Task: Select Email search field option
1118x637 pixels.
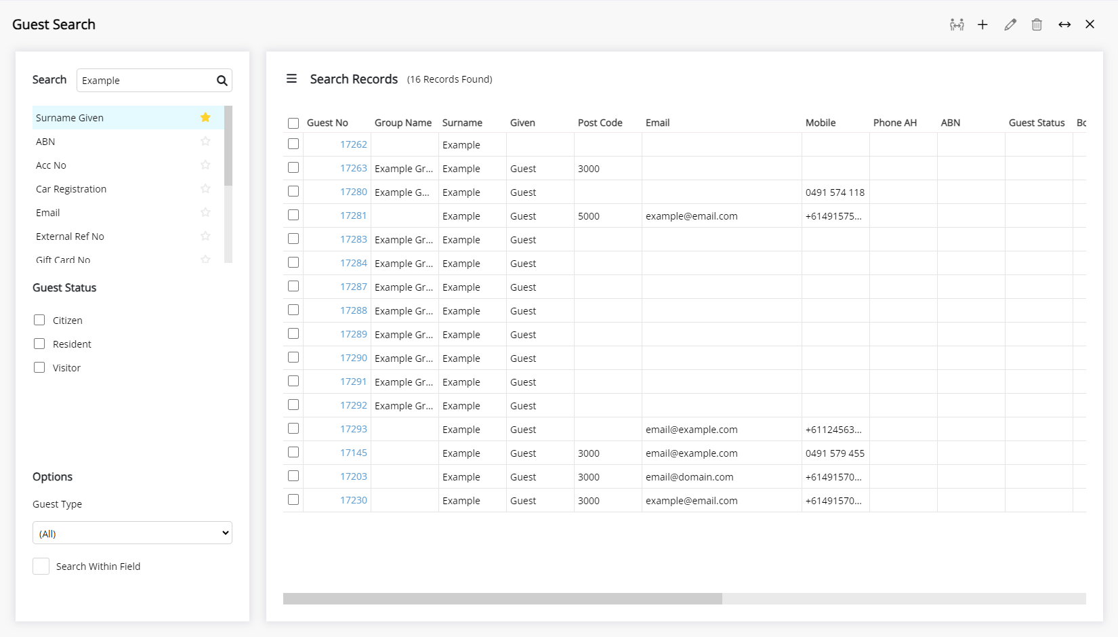Action: pos(128,213)
